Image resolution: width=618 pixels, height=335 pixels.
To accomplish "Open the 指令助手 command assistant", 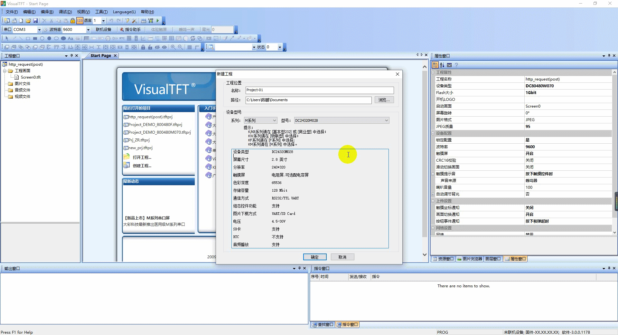I will (130, 29).
